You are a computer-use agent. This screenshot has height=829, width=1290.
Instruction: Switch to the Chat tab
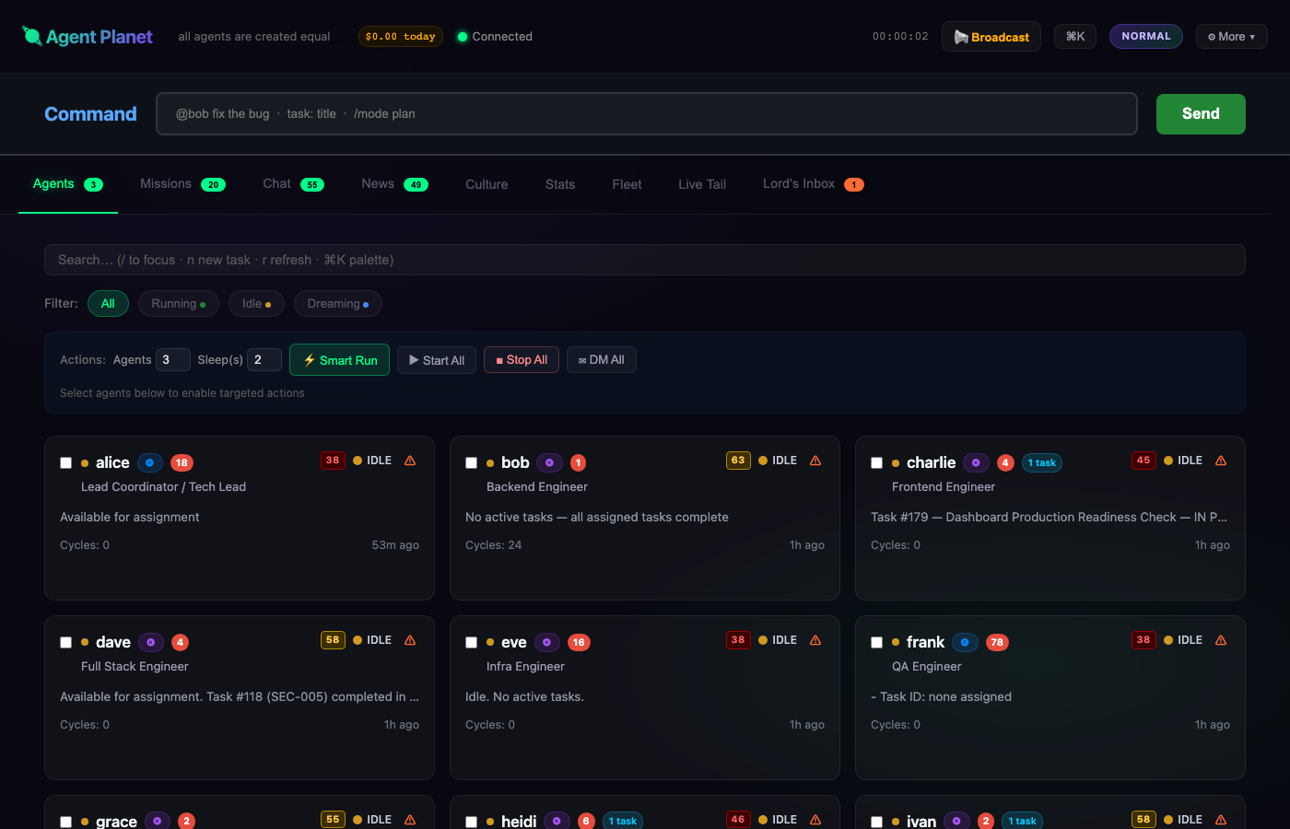(293, 184)
